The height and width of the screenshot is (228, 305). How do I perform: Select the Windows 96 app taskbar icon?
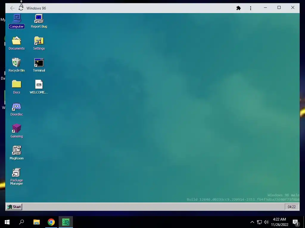pos(66,222)
